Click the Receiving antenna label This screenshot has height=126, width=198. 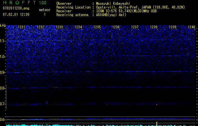click(x=72, y=15)
